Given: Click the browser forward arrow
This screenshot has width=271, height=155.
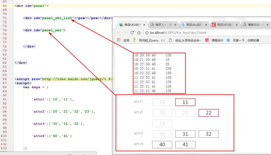Looking at the screenshot, I should 125,33.
